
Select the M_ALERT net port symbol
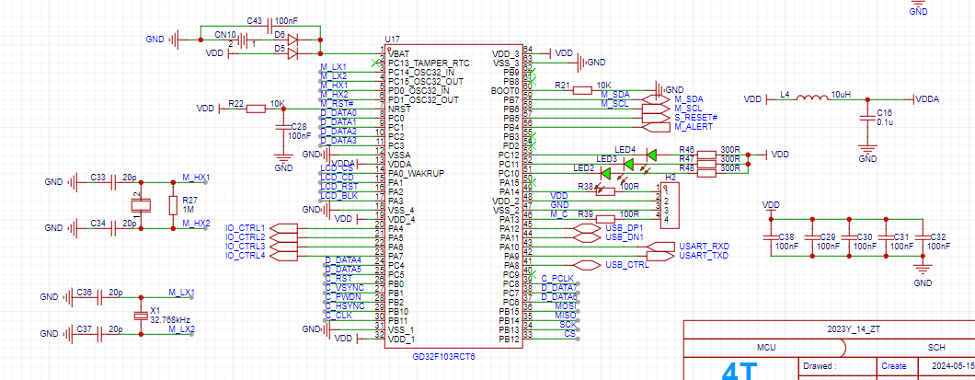point(657,127)
